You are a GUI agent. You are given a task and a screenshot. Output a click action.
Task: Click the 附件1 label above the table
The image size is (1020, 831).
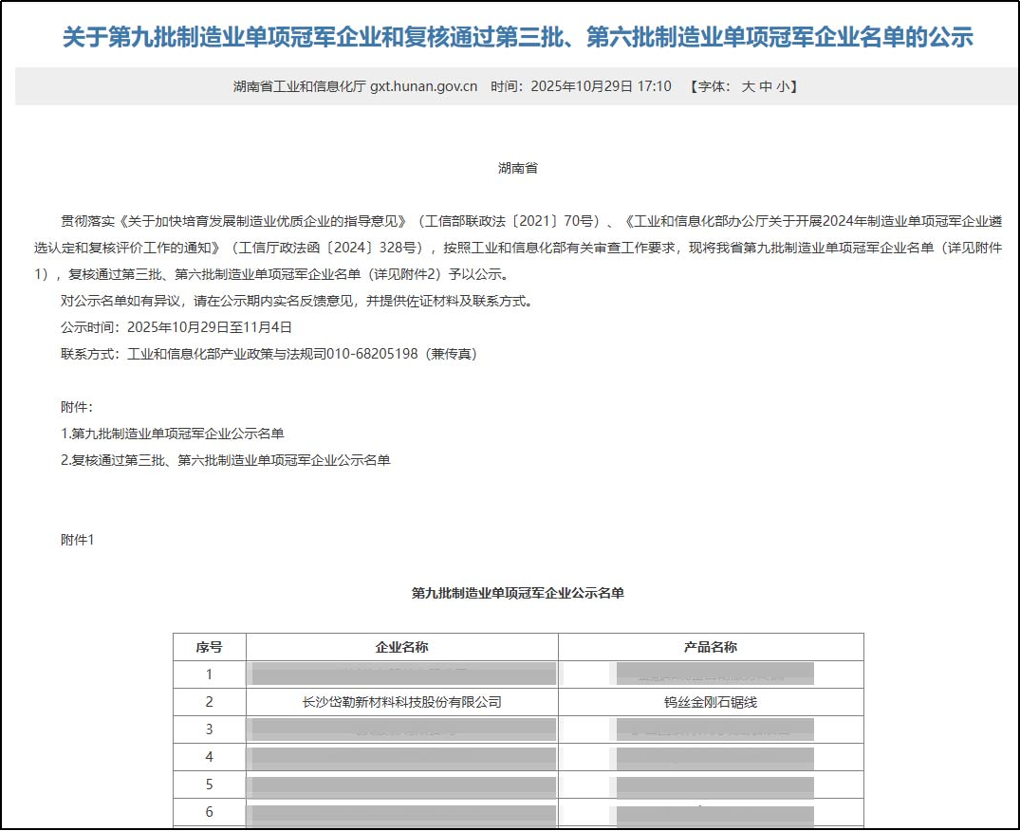point(78,541)
